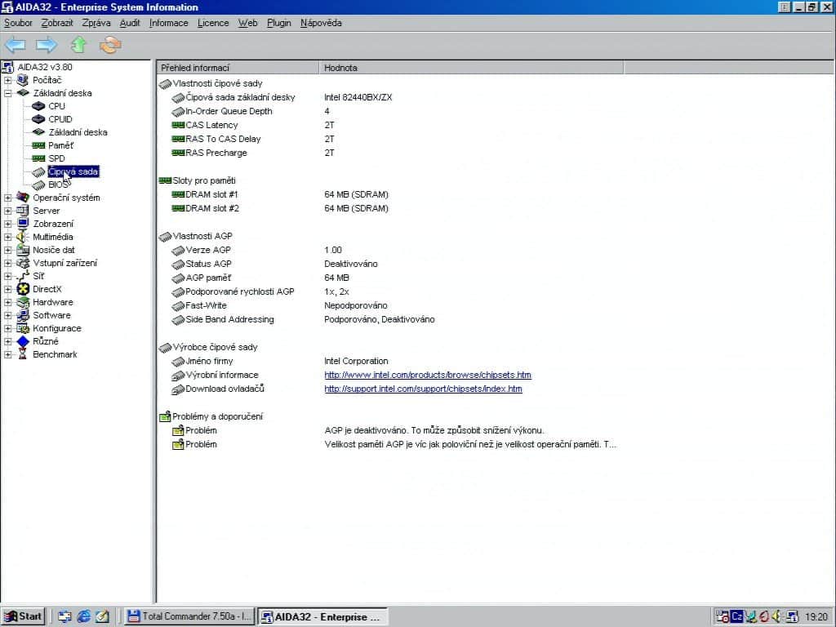Open the Intel chipsets products link

click(428, 375)
